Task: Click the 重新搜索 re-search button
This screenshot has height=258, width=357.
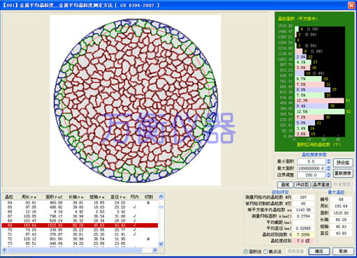Action: [343, 174]
